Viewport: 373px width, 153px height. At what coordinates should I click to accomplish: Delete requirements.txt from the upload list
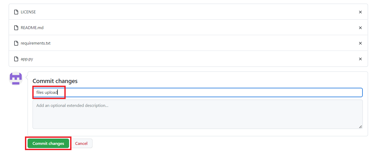coord(360,43)
